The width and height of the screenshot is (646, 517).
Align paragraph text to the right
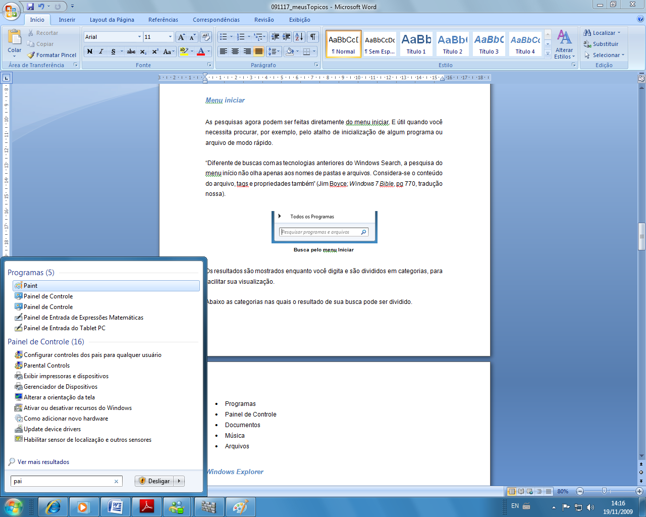247,51
